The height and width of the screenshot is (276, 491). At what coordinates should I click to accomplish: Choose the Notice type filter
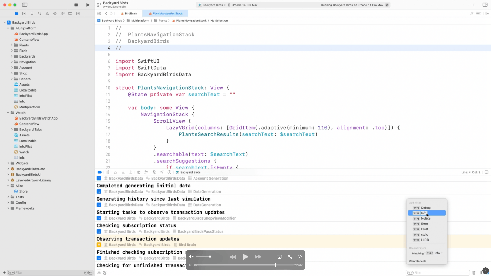pyautogui.click(x=427, y=218)
